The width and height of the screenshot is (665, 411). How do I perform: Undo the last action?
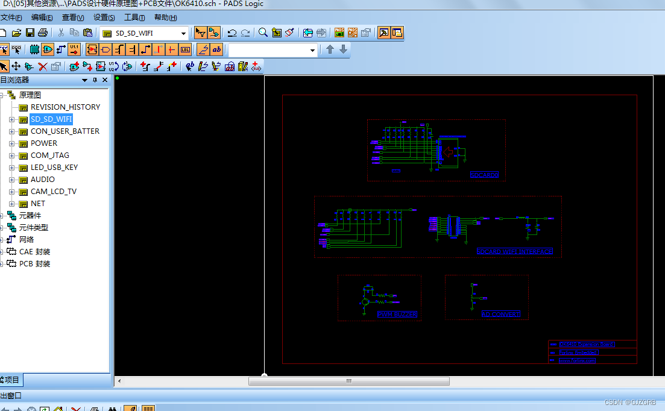(x=232, y=33)
